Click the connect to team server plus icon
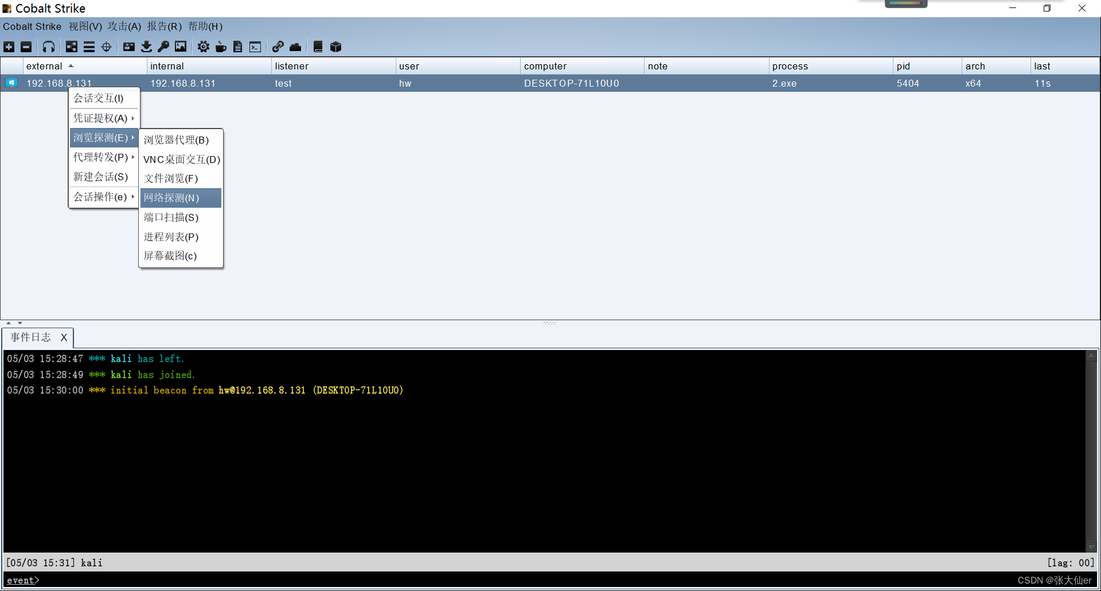 pyautogui.click(x=9, y=47)
